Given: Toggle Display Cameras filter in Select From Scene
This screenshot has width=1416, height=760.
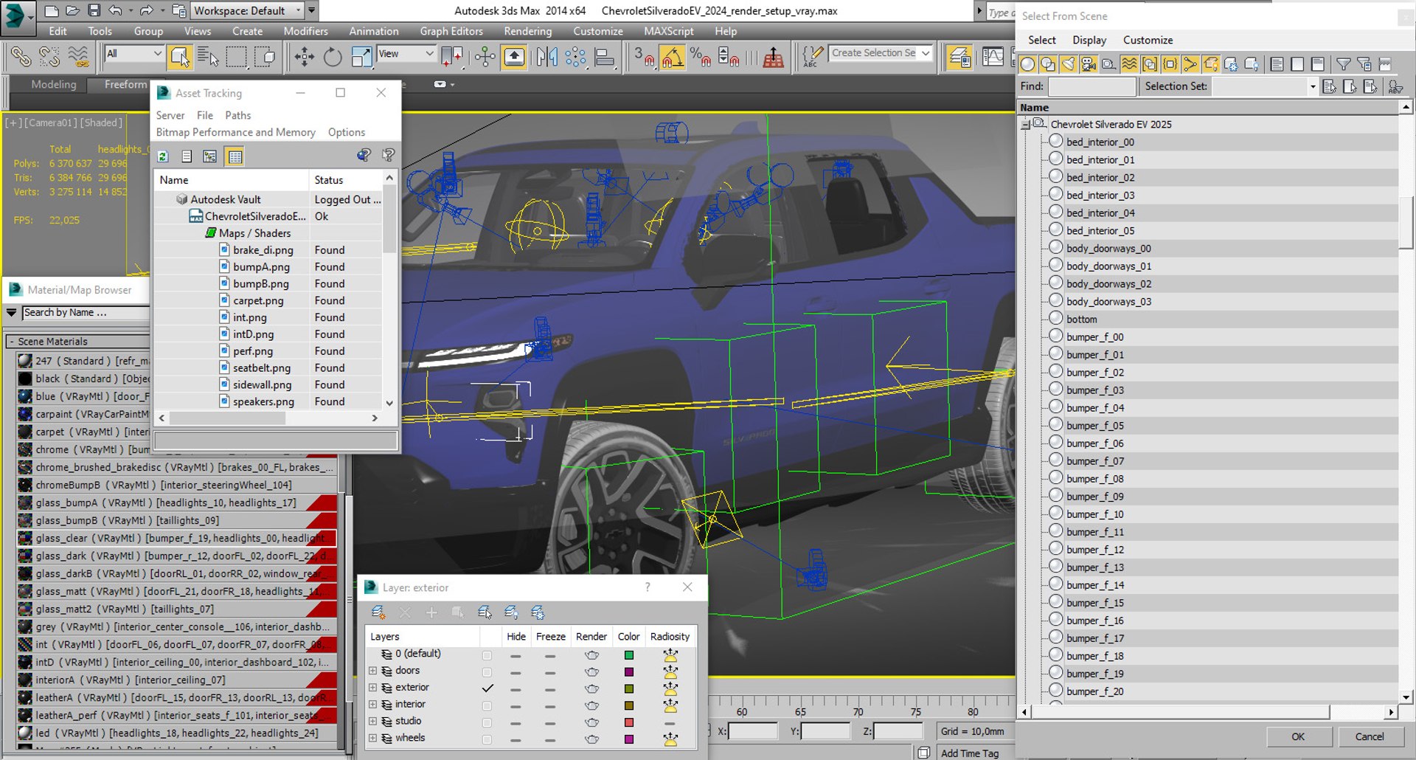Looking at the screenshot, I should click(1088, 65).
